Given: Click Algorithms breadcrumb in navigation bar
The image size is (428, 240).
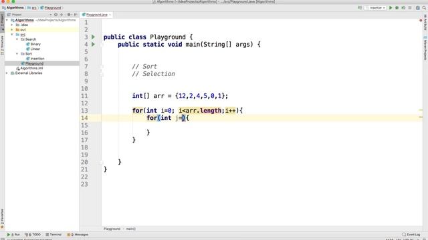Looking at the screenshot, I should pos(13,8).
